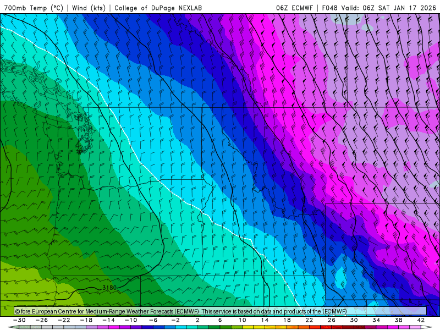Click the "College of DuPage NEXLAB" text
Viewport: 440px width, 330px height.
158,8
